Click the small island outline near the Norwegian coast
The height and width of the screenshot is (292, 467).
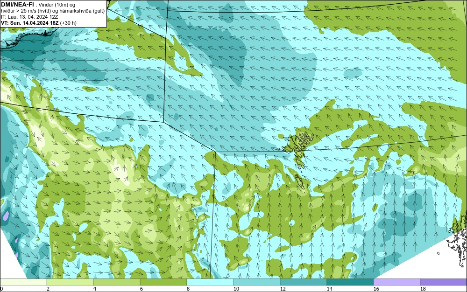click(x=438, y=253)
